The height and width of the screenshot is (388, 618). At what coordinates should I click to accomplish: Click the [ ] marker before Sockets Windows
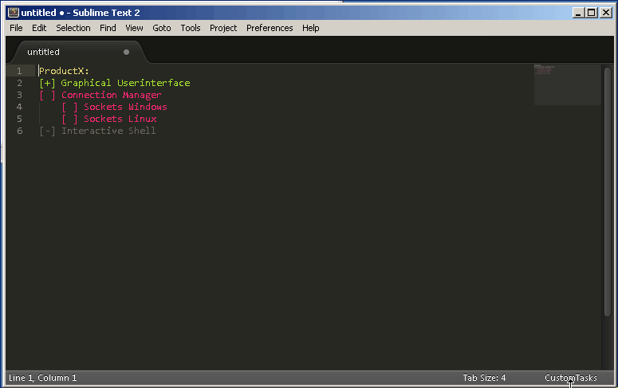click(x=69, y=107)
